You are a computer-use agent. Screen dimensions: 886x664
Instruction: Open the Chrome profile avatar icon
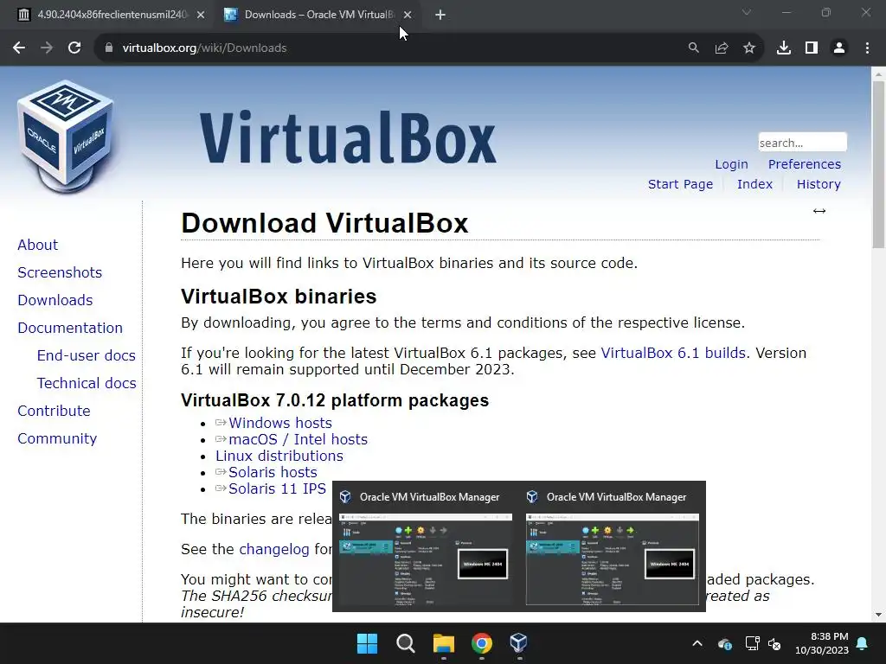coord(839,48)
